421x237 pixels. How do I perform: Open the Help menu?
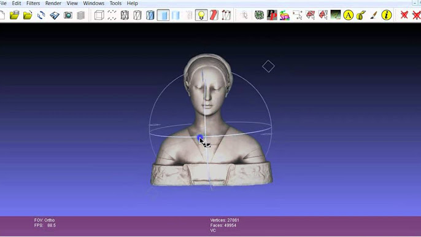[132, 3]
